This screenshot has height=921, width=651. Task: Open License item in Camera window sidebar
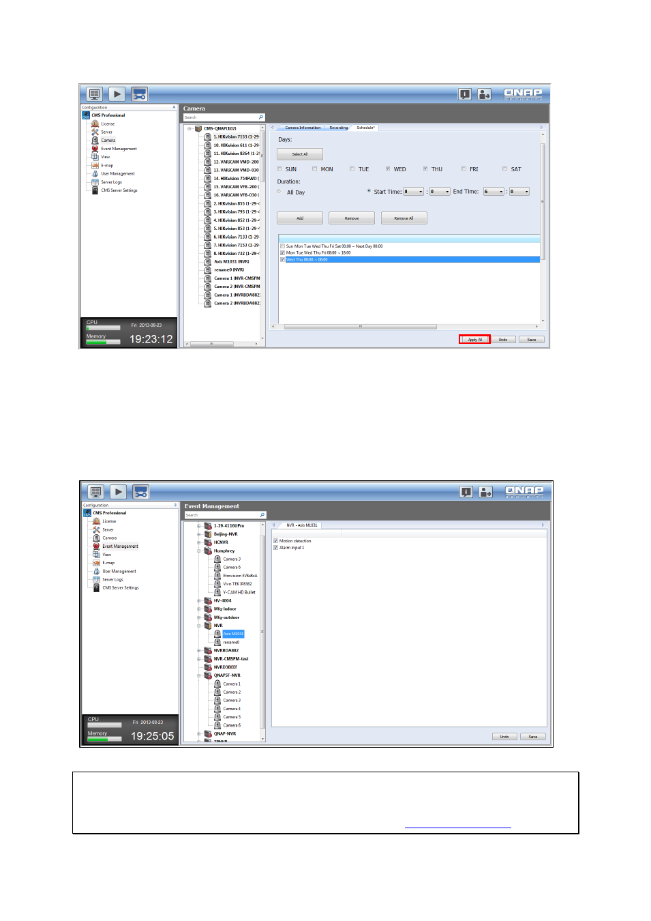[x=108, y=124]
